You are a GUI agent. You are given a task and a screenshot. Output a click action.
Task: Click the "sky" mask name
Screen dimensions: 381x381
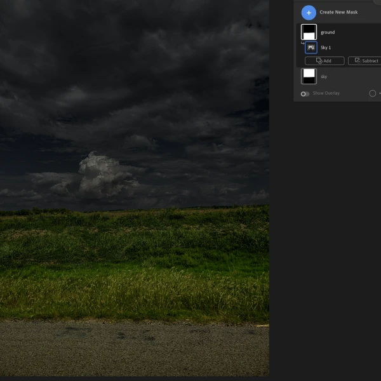click(x=324, y=77)
